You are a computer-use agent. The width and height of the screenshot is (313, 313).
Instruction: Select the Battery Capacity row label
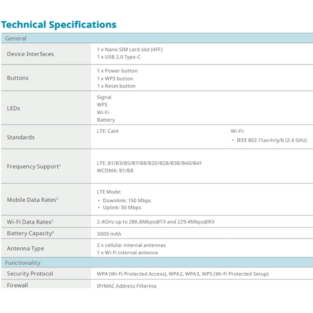pyautogui.click(x=30, y=233)
